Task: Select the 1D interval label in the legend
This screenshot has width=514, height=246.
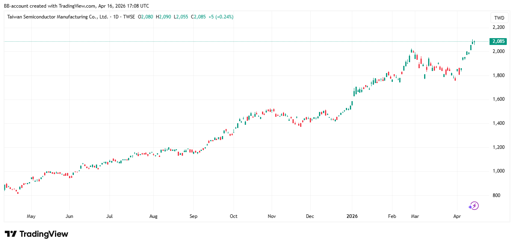Action: [x=116, y=17]
